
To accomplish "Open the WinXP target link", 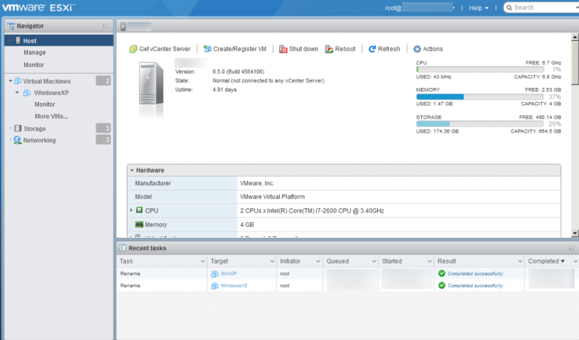I will tap(229, 274).
